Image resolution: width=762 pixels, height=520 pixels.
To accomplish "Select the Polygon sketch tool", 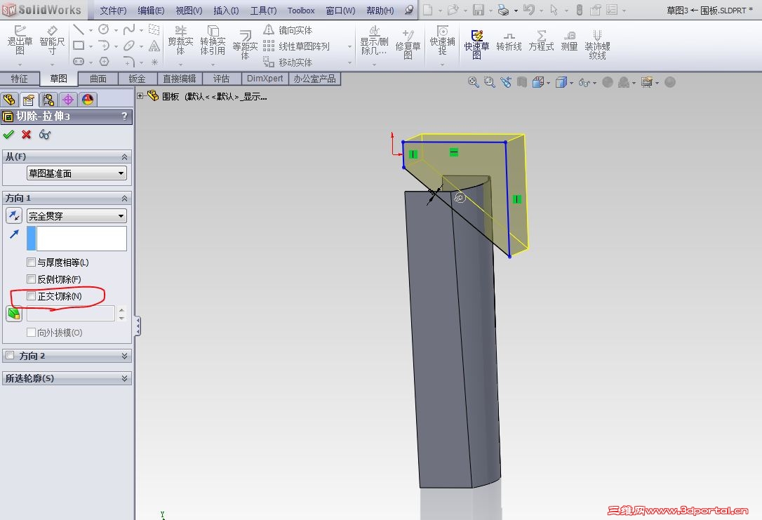I will click(104, 62).
